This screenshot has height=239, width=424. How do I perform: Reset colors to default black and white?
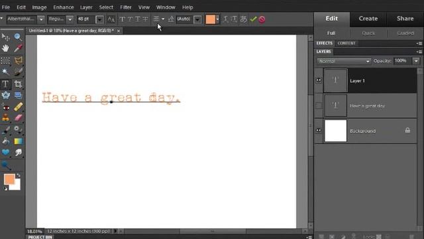5,189
